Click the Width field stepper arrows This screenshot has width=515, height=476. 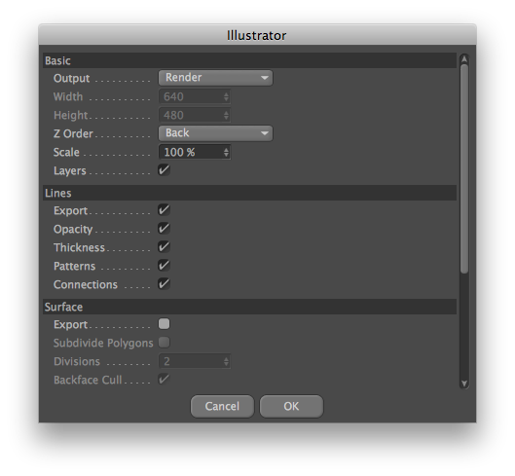tap(226, 96)
